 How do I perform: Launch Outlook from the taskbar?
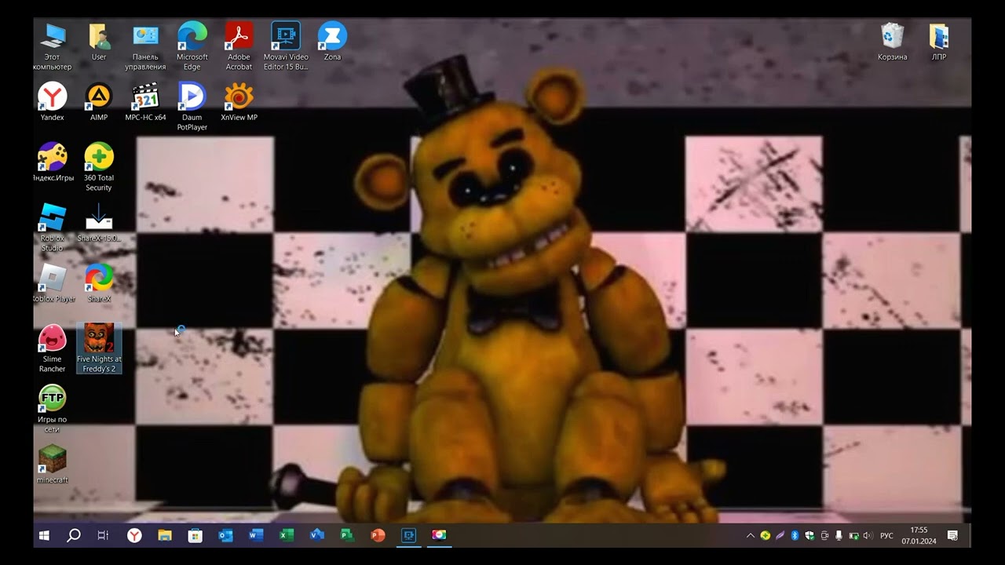[226, 535]
